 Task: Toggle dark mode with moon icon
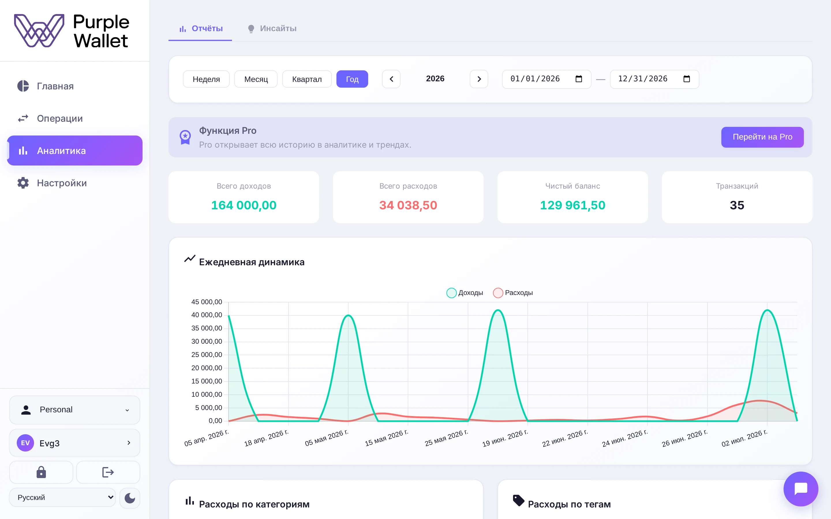point(130,498)
